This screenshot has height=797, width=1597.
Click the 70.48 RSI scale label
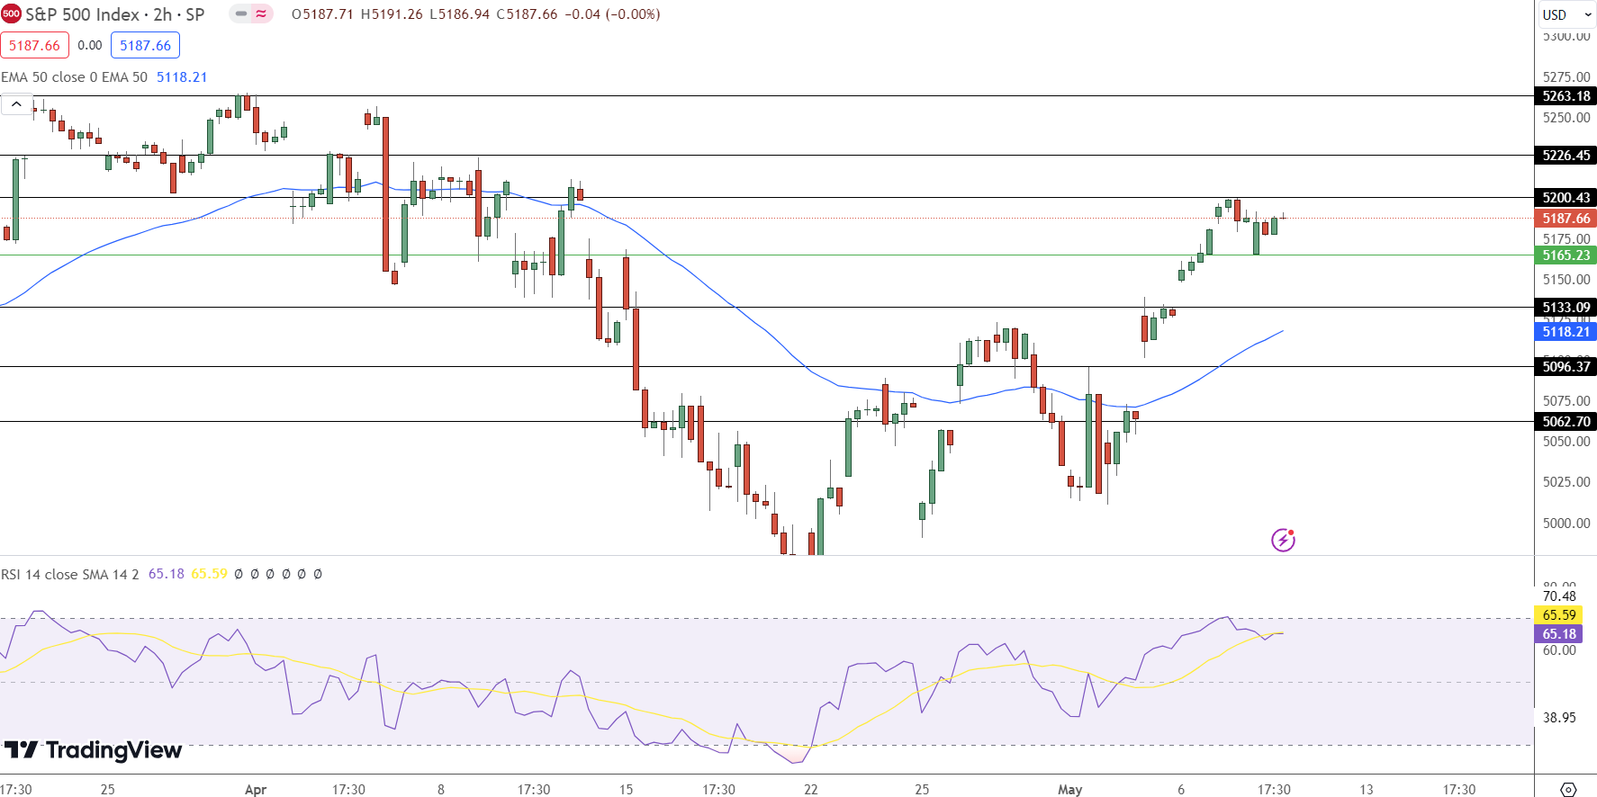[x=1559, y=596]
